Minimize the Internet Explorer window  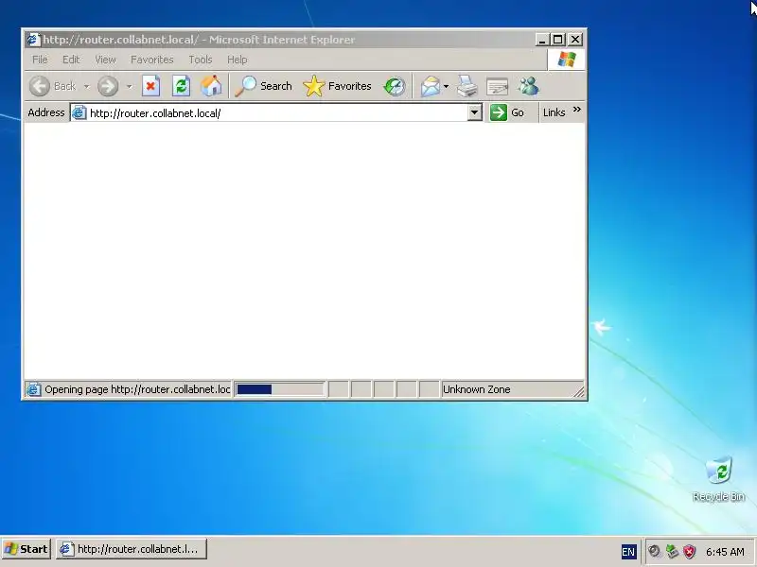pyautogui.click(x=542, y=40)
